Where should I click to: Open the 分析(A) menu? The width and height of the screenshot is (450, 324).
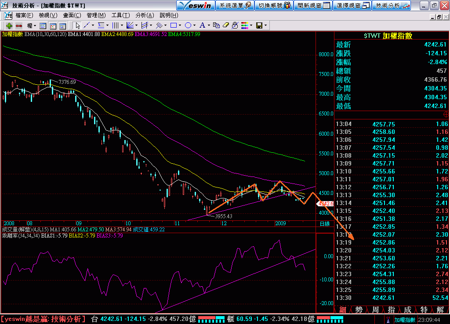145,15
